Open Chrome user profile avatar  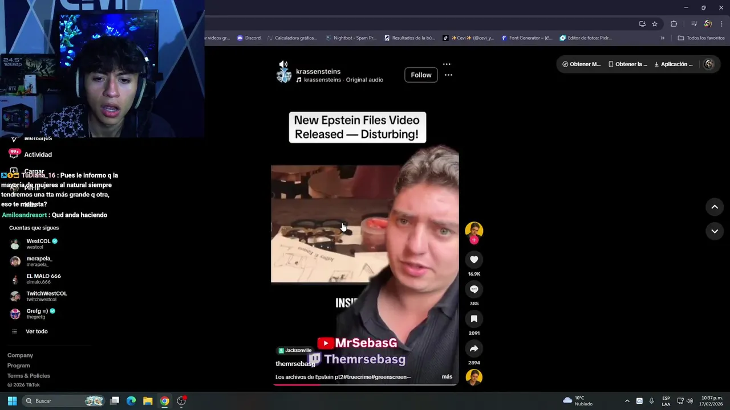pos(708,24)
